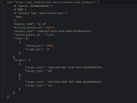Click the Content-Type header string
This screenshot has height=103, width=137.
[x=41, y=13]
